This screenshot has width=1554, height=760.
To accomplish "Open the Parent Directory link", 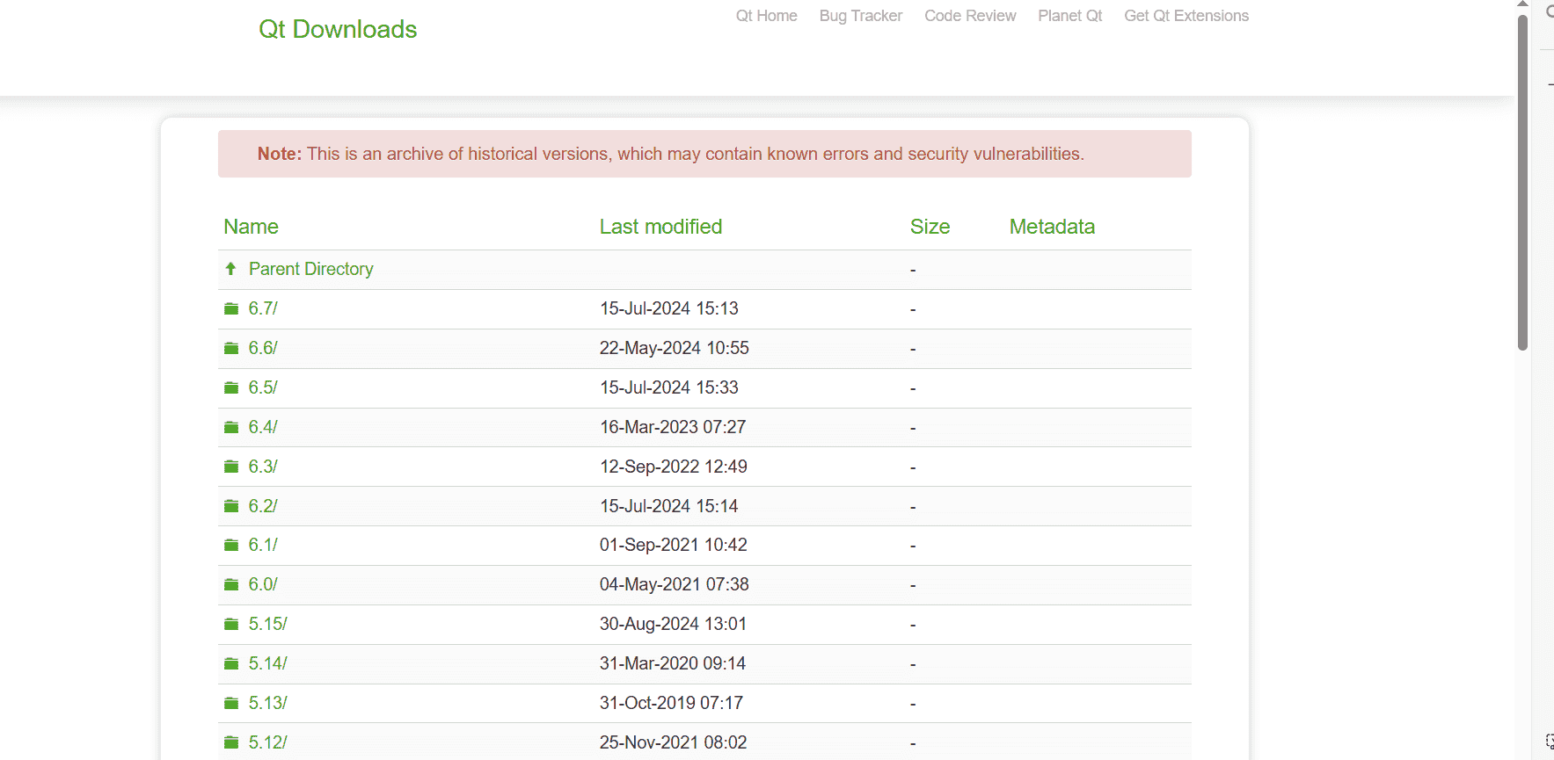I will pyautogui.click(x=310, y=269).
